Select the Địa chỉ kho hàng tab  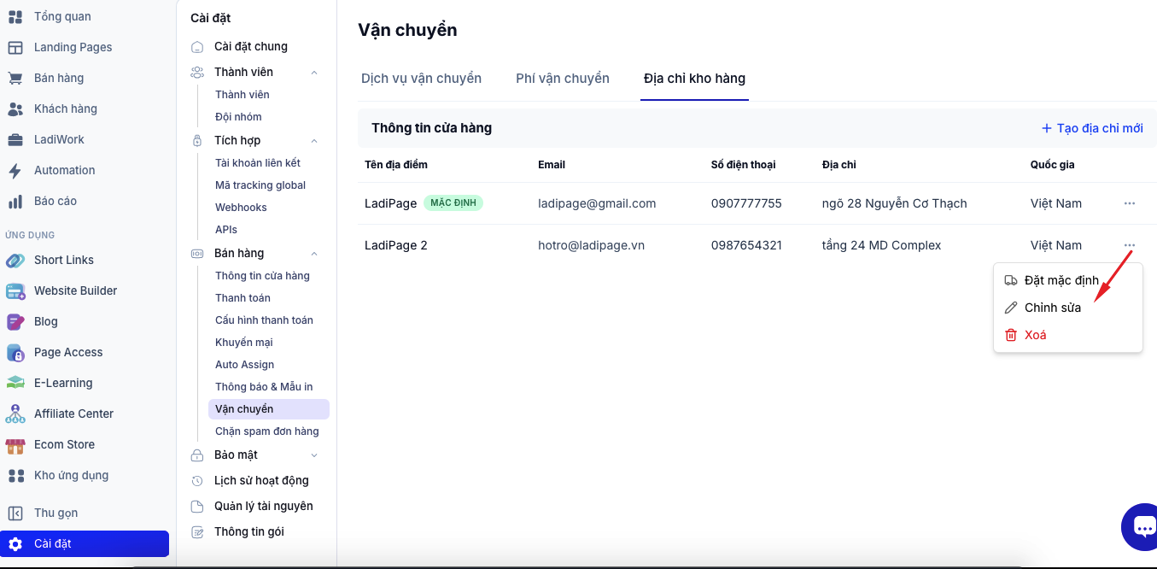pyautogui.click(x=694, y=79)
